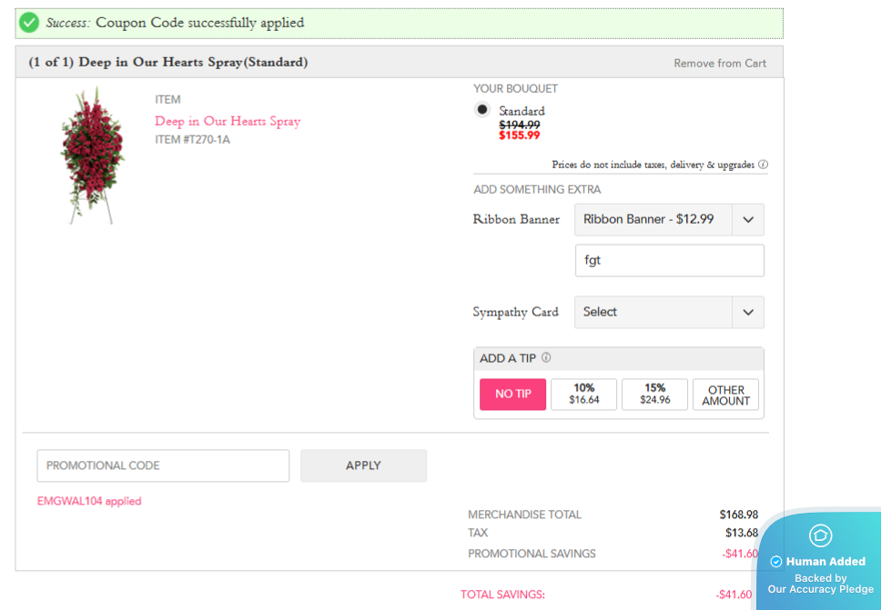Open Deep in Our Hearts Spray product link
881x610 pixels.
(x=228, y=122)
